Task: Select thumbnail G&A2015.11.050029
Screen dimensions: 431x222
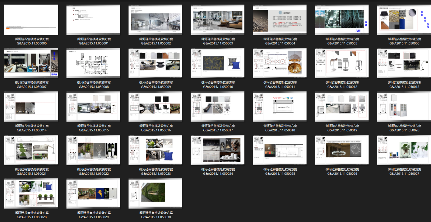Action: coord(93,194)
